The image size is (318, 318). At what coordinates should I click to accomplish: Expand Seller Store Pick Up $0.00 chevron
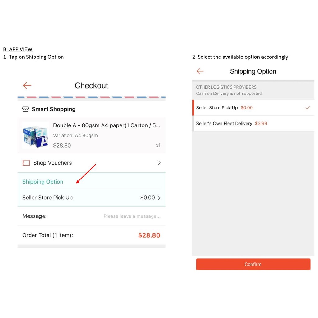click(159, 198)
